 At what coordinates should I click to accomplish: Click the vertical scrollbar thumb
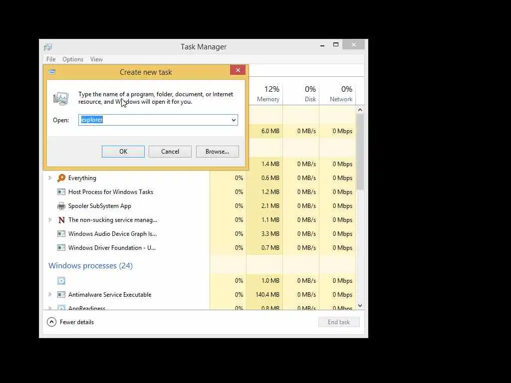tap(360, 152)
